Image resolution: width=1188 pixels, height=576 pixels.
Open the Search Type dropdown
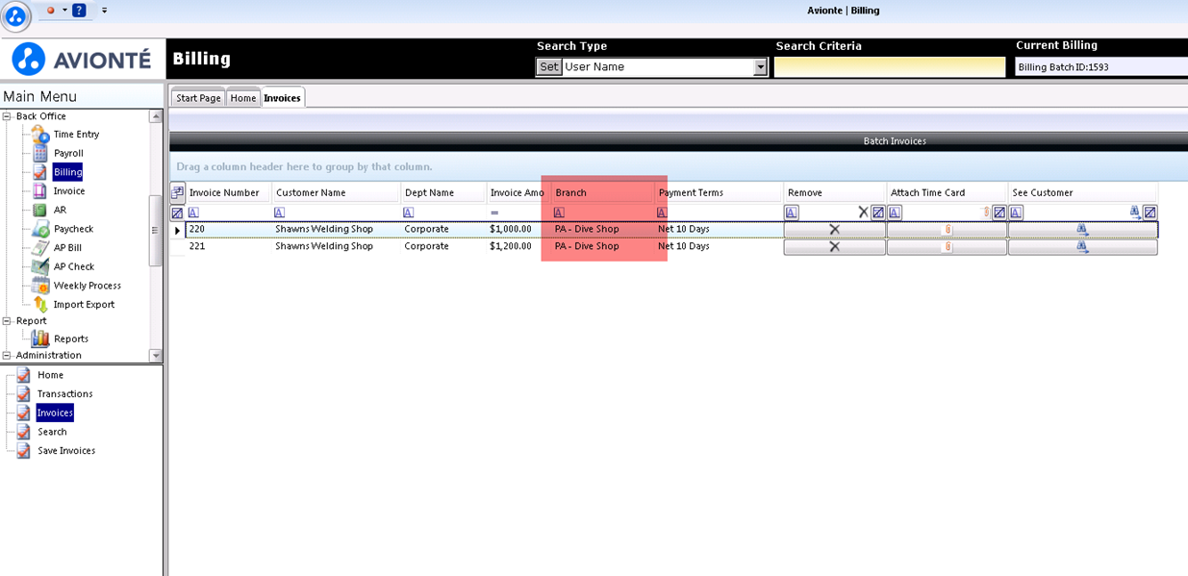click(761, 67)
